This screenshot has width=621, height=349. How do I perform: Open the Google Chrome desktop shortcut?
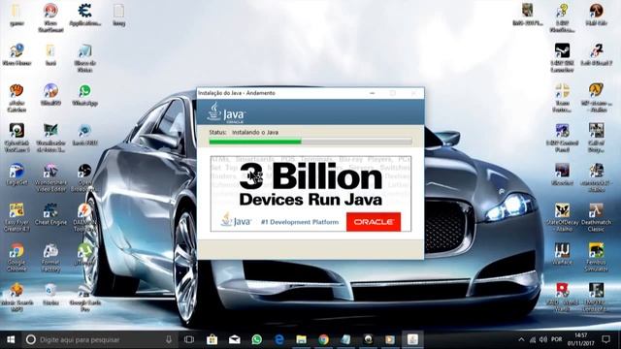coord(16,257)
